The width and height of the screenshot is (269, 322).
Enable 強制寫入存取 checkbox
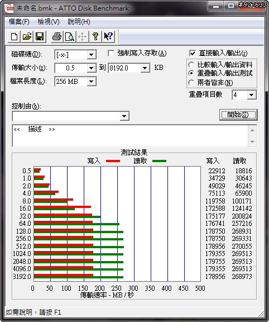(111, 54)
